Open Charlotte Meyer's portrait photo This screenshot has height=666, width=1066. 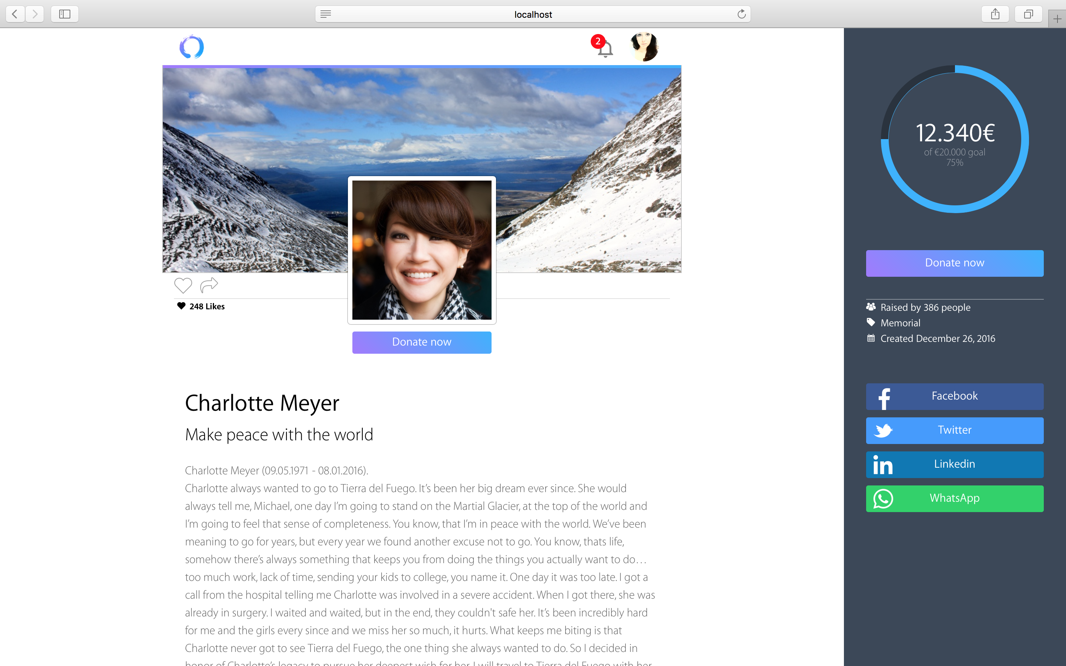coord(422,250)
